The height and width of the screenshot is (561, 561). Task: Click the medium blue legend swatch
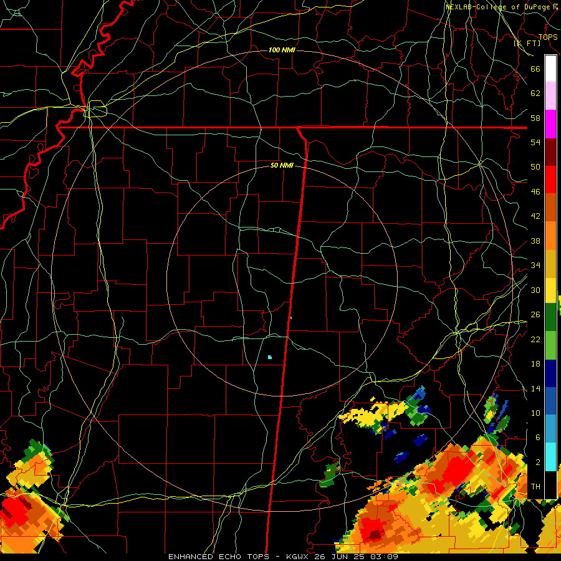point(550,401)
